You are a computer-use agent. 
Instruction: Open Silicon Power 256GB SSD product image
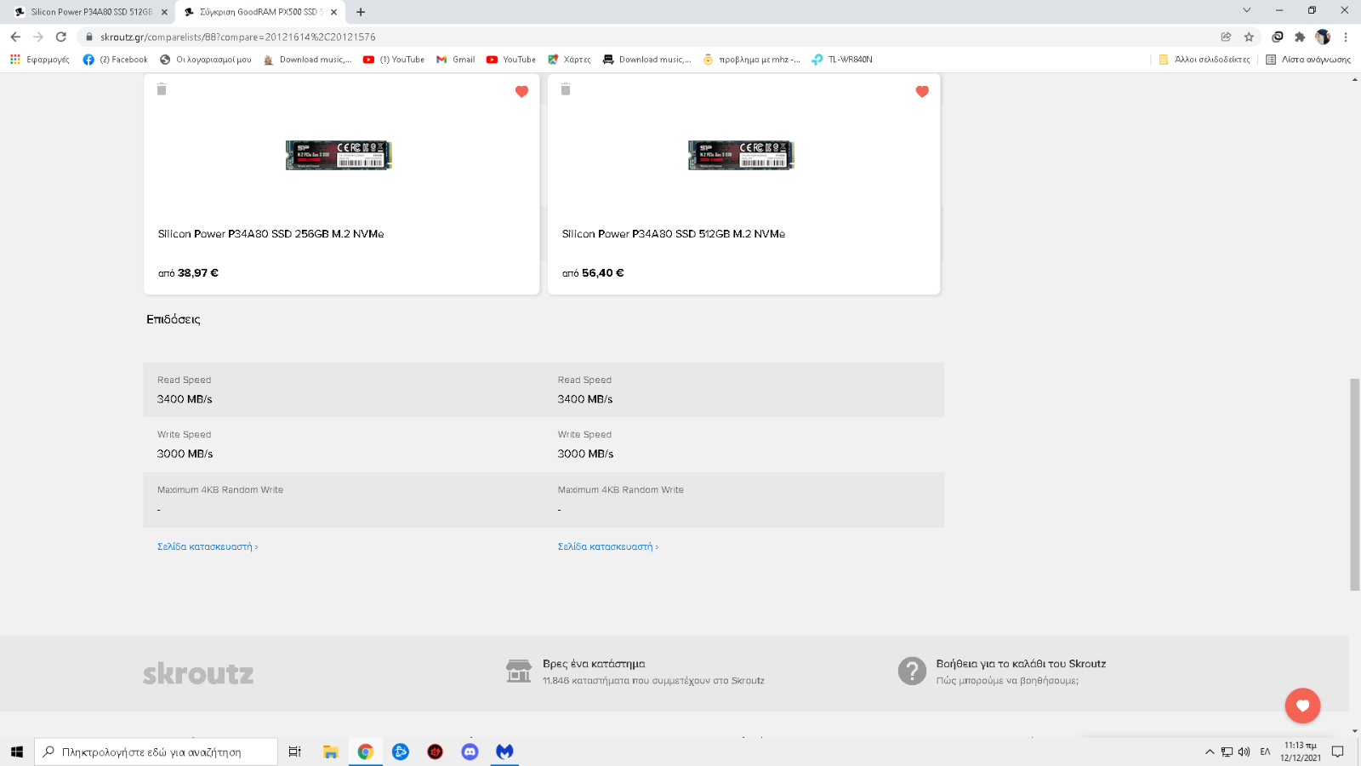(339, 155)
